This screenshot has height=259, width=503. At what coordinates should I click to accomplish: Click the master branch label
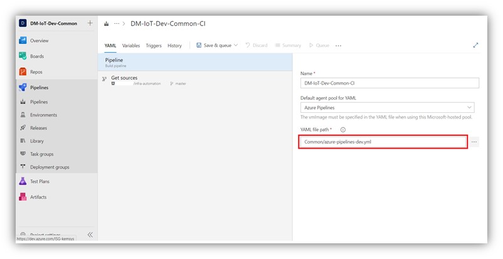click(181, 83)
